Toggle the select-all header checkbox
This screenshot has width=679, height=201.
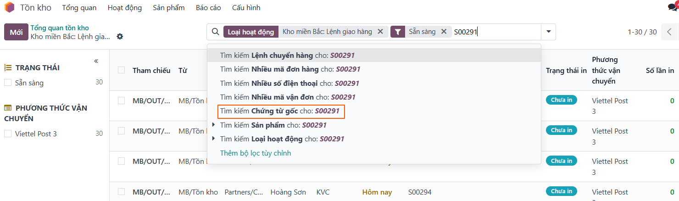(x=121, y=70)
